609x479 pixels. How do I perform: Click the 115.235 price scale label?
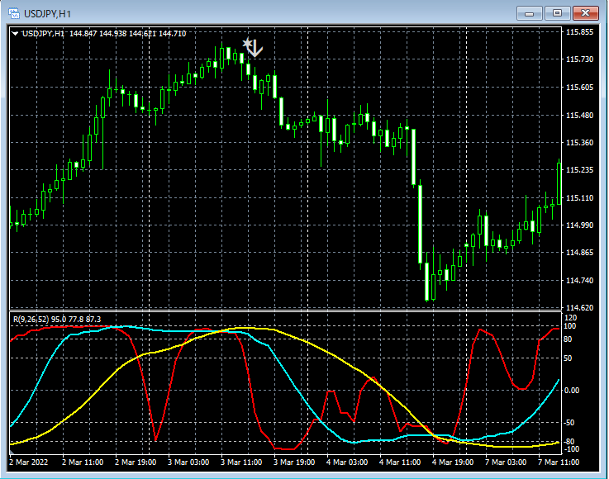[579, 170]
